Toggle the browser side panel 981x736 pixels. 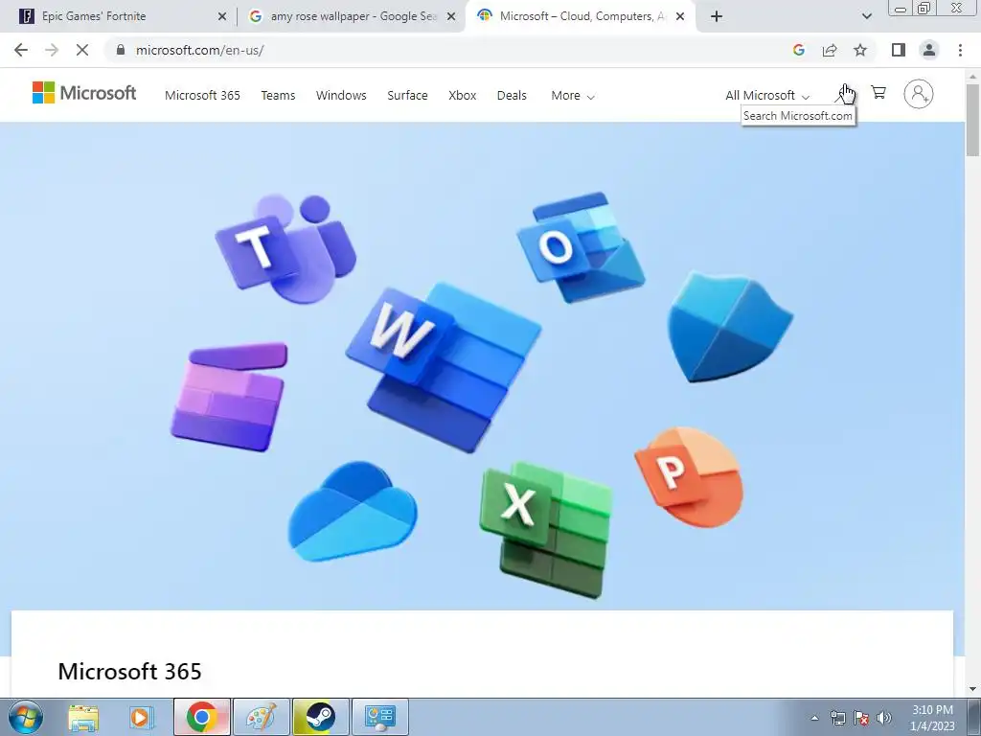899,50
